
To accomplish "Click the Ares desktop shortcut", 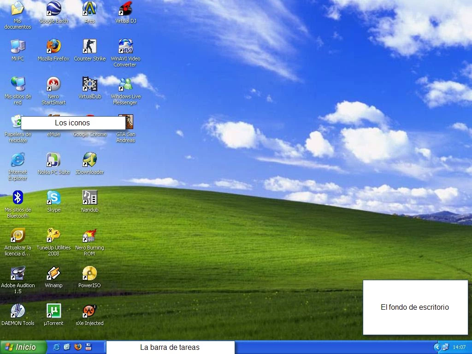I will pyautogui.click(x=90, y=8).
